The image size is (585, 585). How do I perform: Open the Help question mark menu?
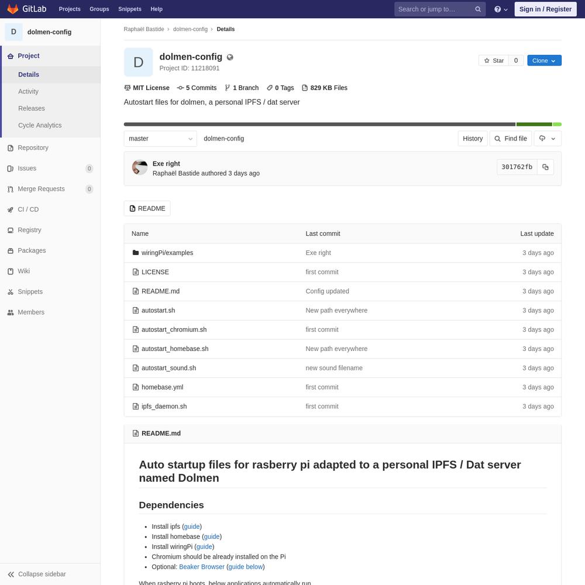pos(501,9)
